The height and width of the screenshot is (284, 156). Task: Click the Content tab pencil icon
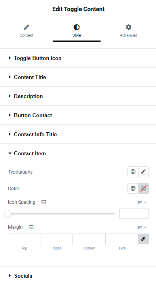(27, 27)
